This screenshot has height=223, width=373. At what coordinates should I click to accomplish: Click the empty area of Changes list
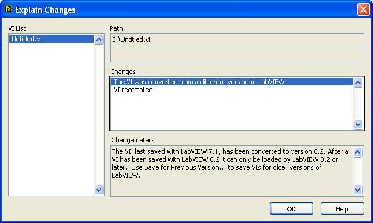pyautogui.click(x=232, y=111)
